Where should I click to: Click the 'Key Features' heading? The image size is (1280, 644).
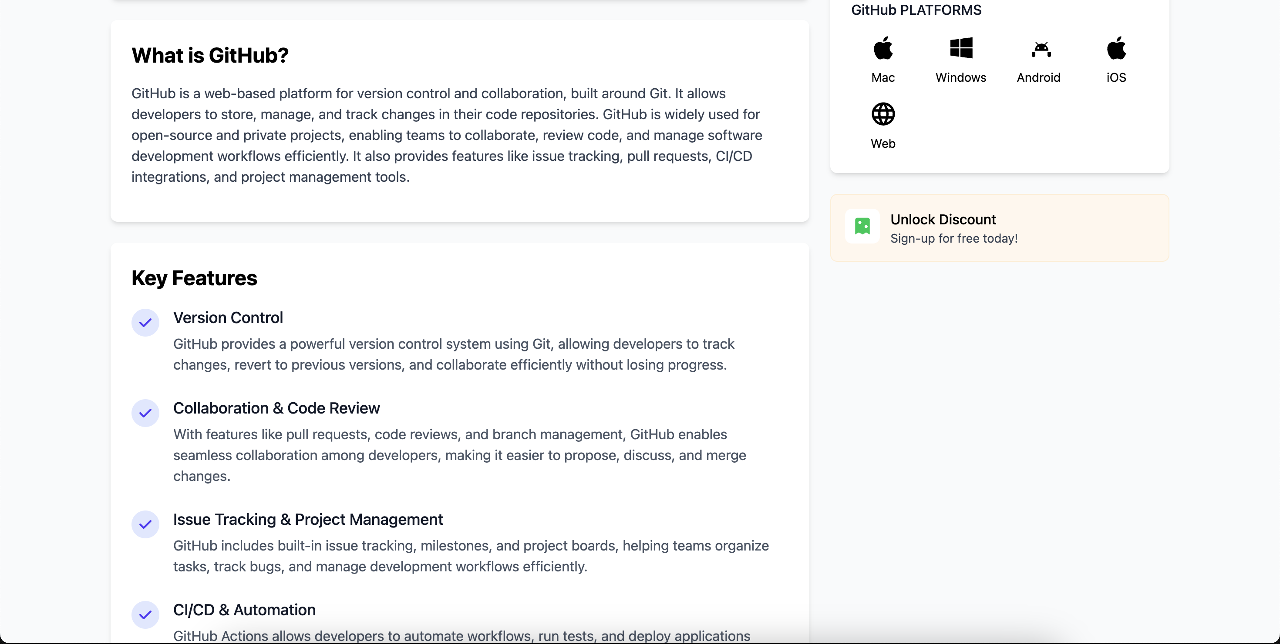[x=194, y=278]
